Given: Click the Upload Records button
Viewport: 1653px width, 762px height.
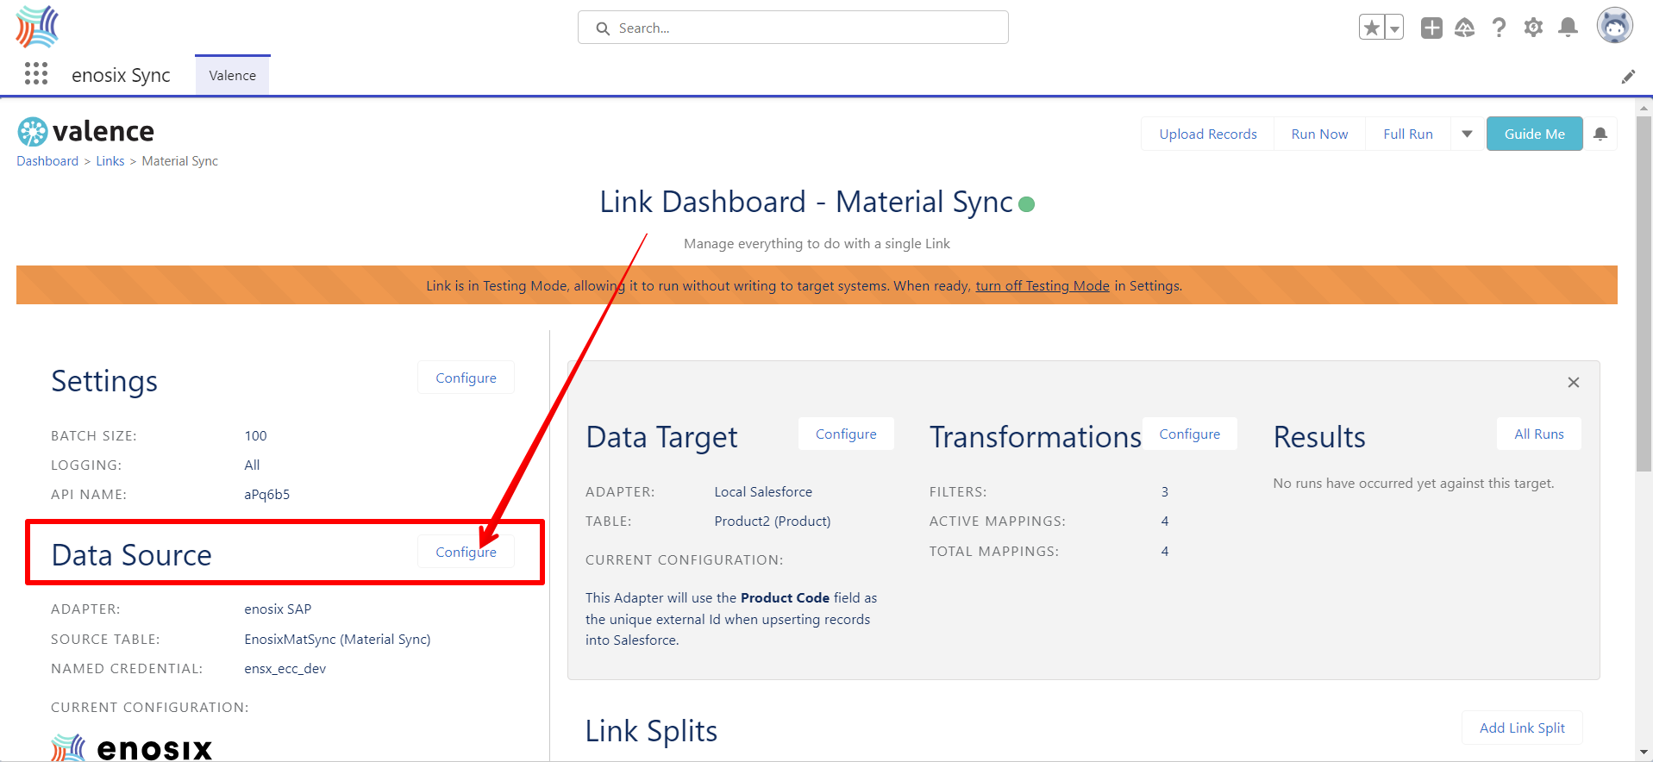Looking at the screenshot, I should (x=1207, y=134).
